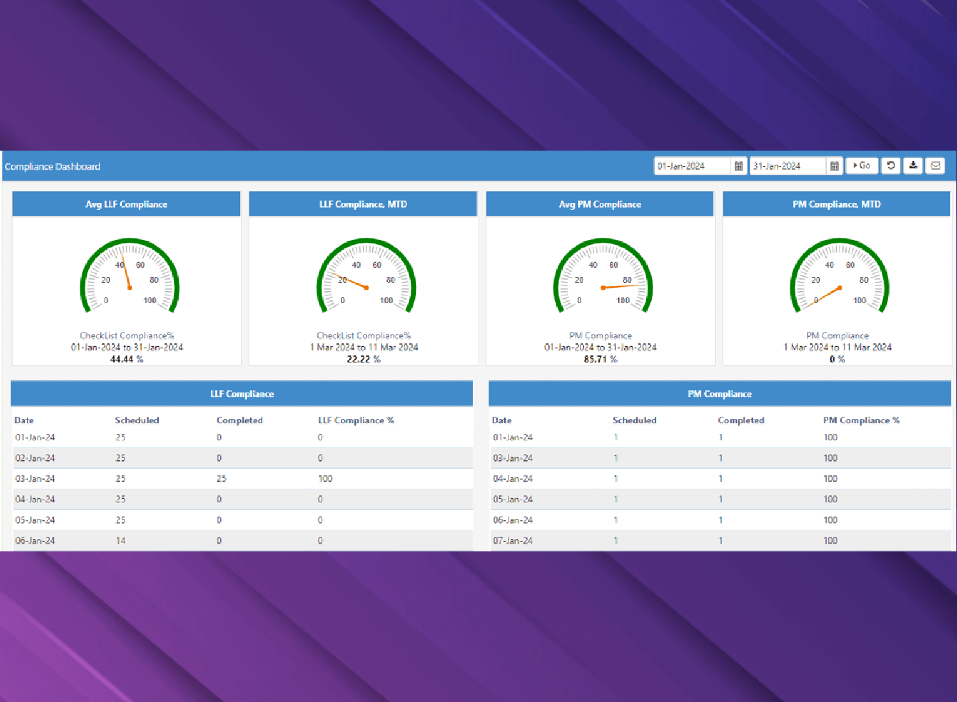
Task: Select the 03-Jan-24 row in LLF table
Action: click(x=242, y=479)
